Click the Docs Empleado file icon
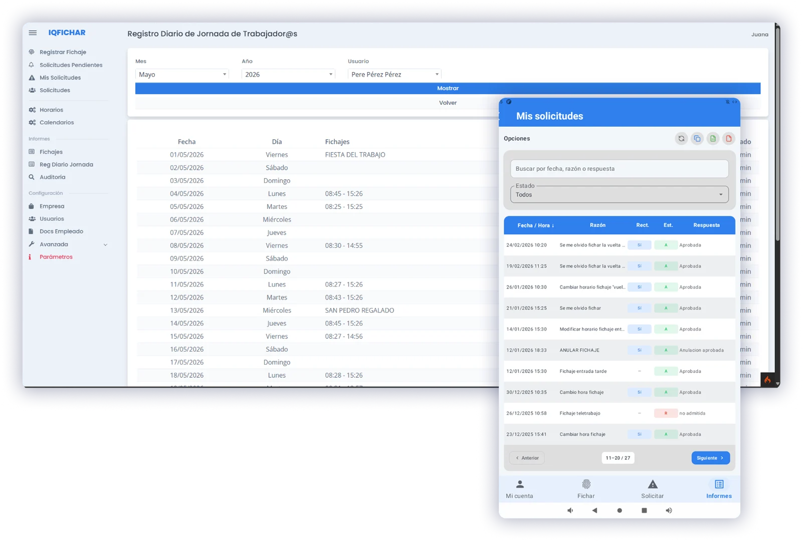Image resolution: width=803 pixels, height=541 pixels. 31,231
